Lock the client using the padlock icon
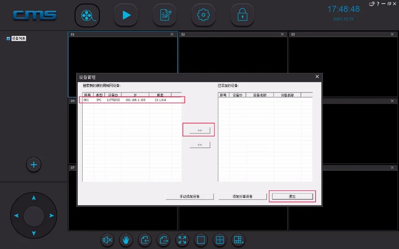This screenshot has height=249, width=399. (x=242, y=15)
